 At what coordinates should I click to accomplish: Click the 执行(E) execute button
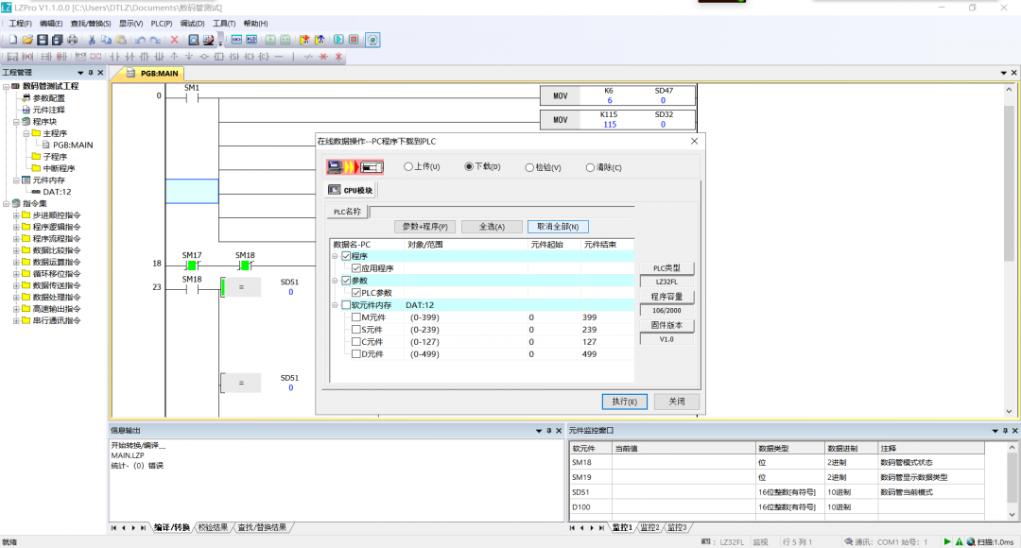tap(624, 402)
